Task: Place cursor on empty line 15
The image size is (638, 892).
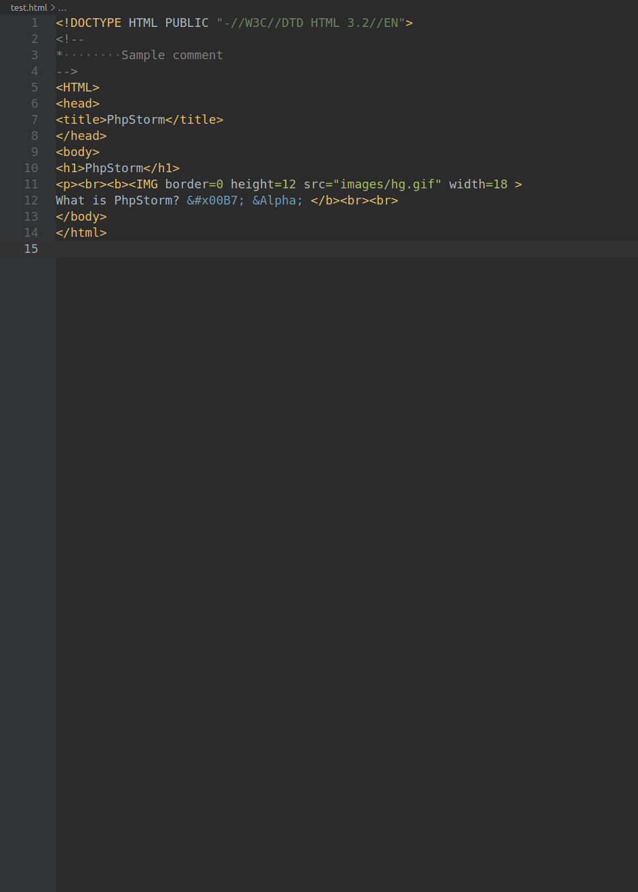Action: click(x=346, y=249)
